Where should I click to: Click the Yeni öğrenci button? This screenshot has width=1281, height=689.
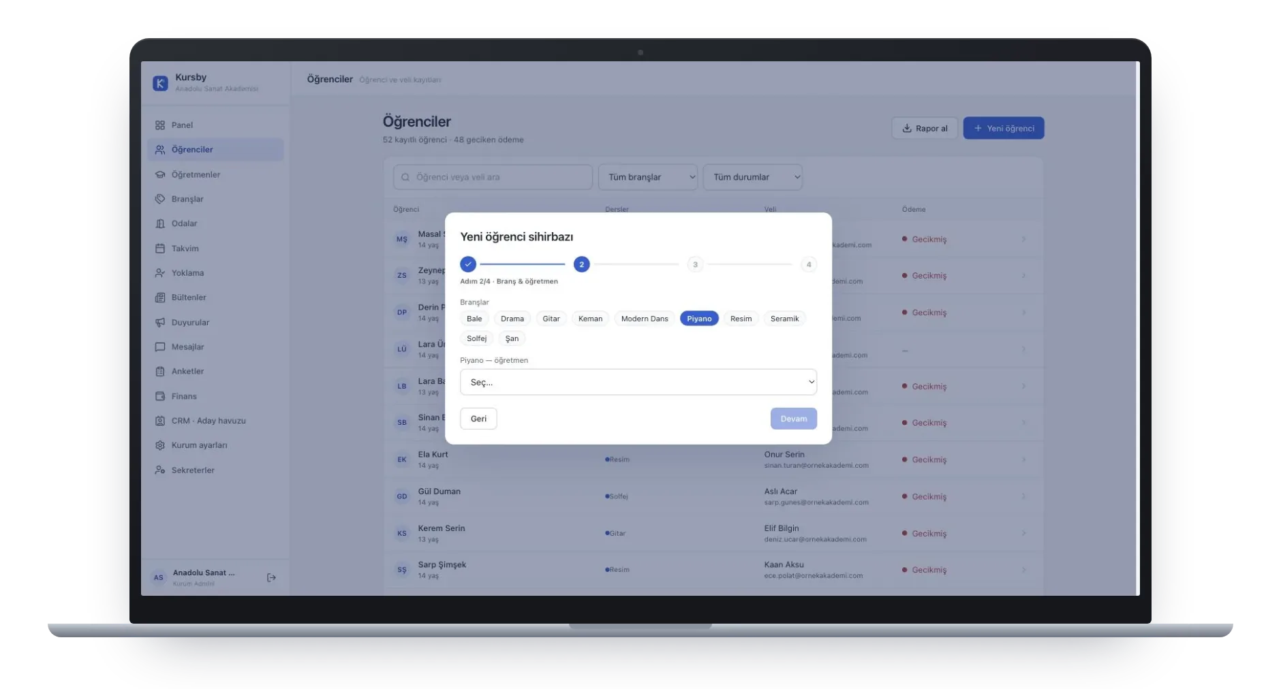coord(1004,128)
